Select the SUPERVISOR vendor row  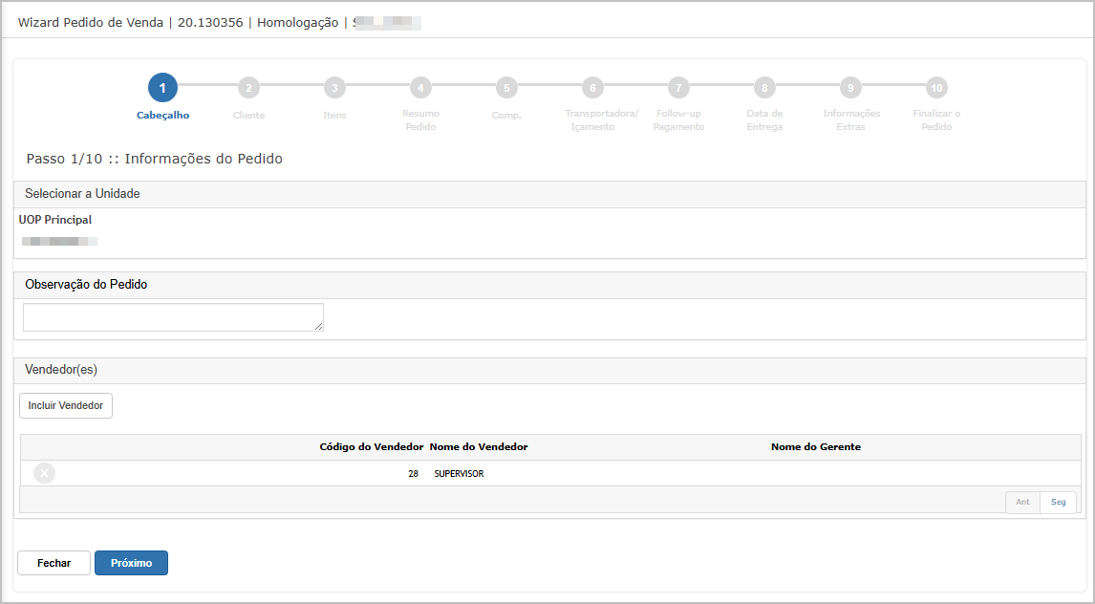(459, 473)
